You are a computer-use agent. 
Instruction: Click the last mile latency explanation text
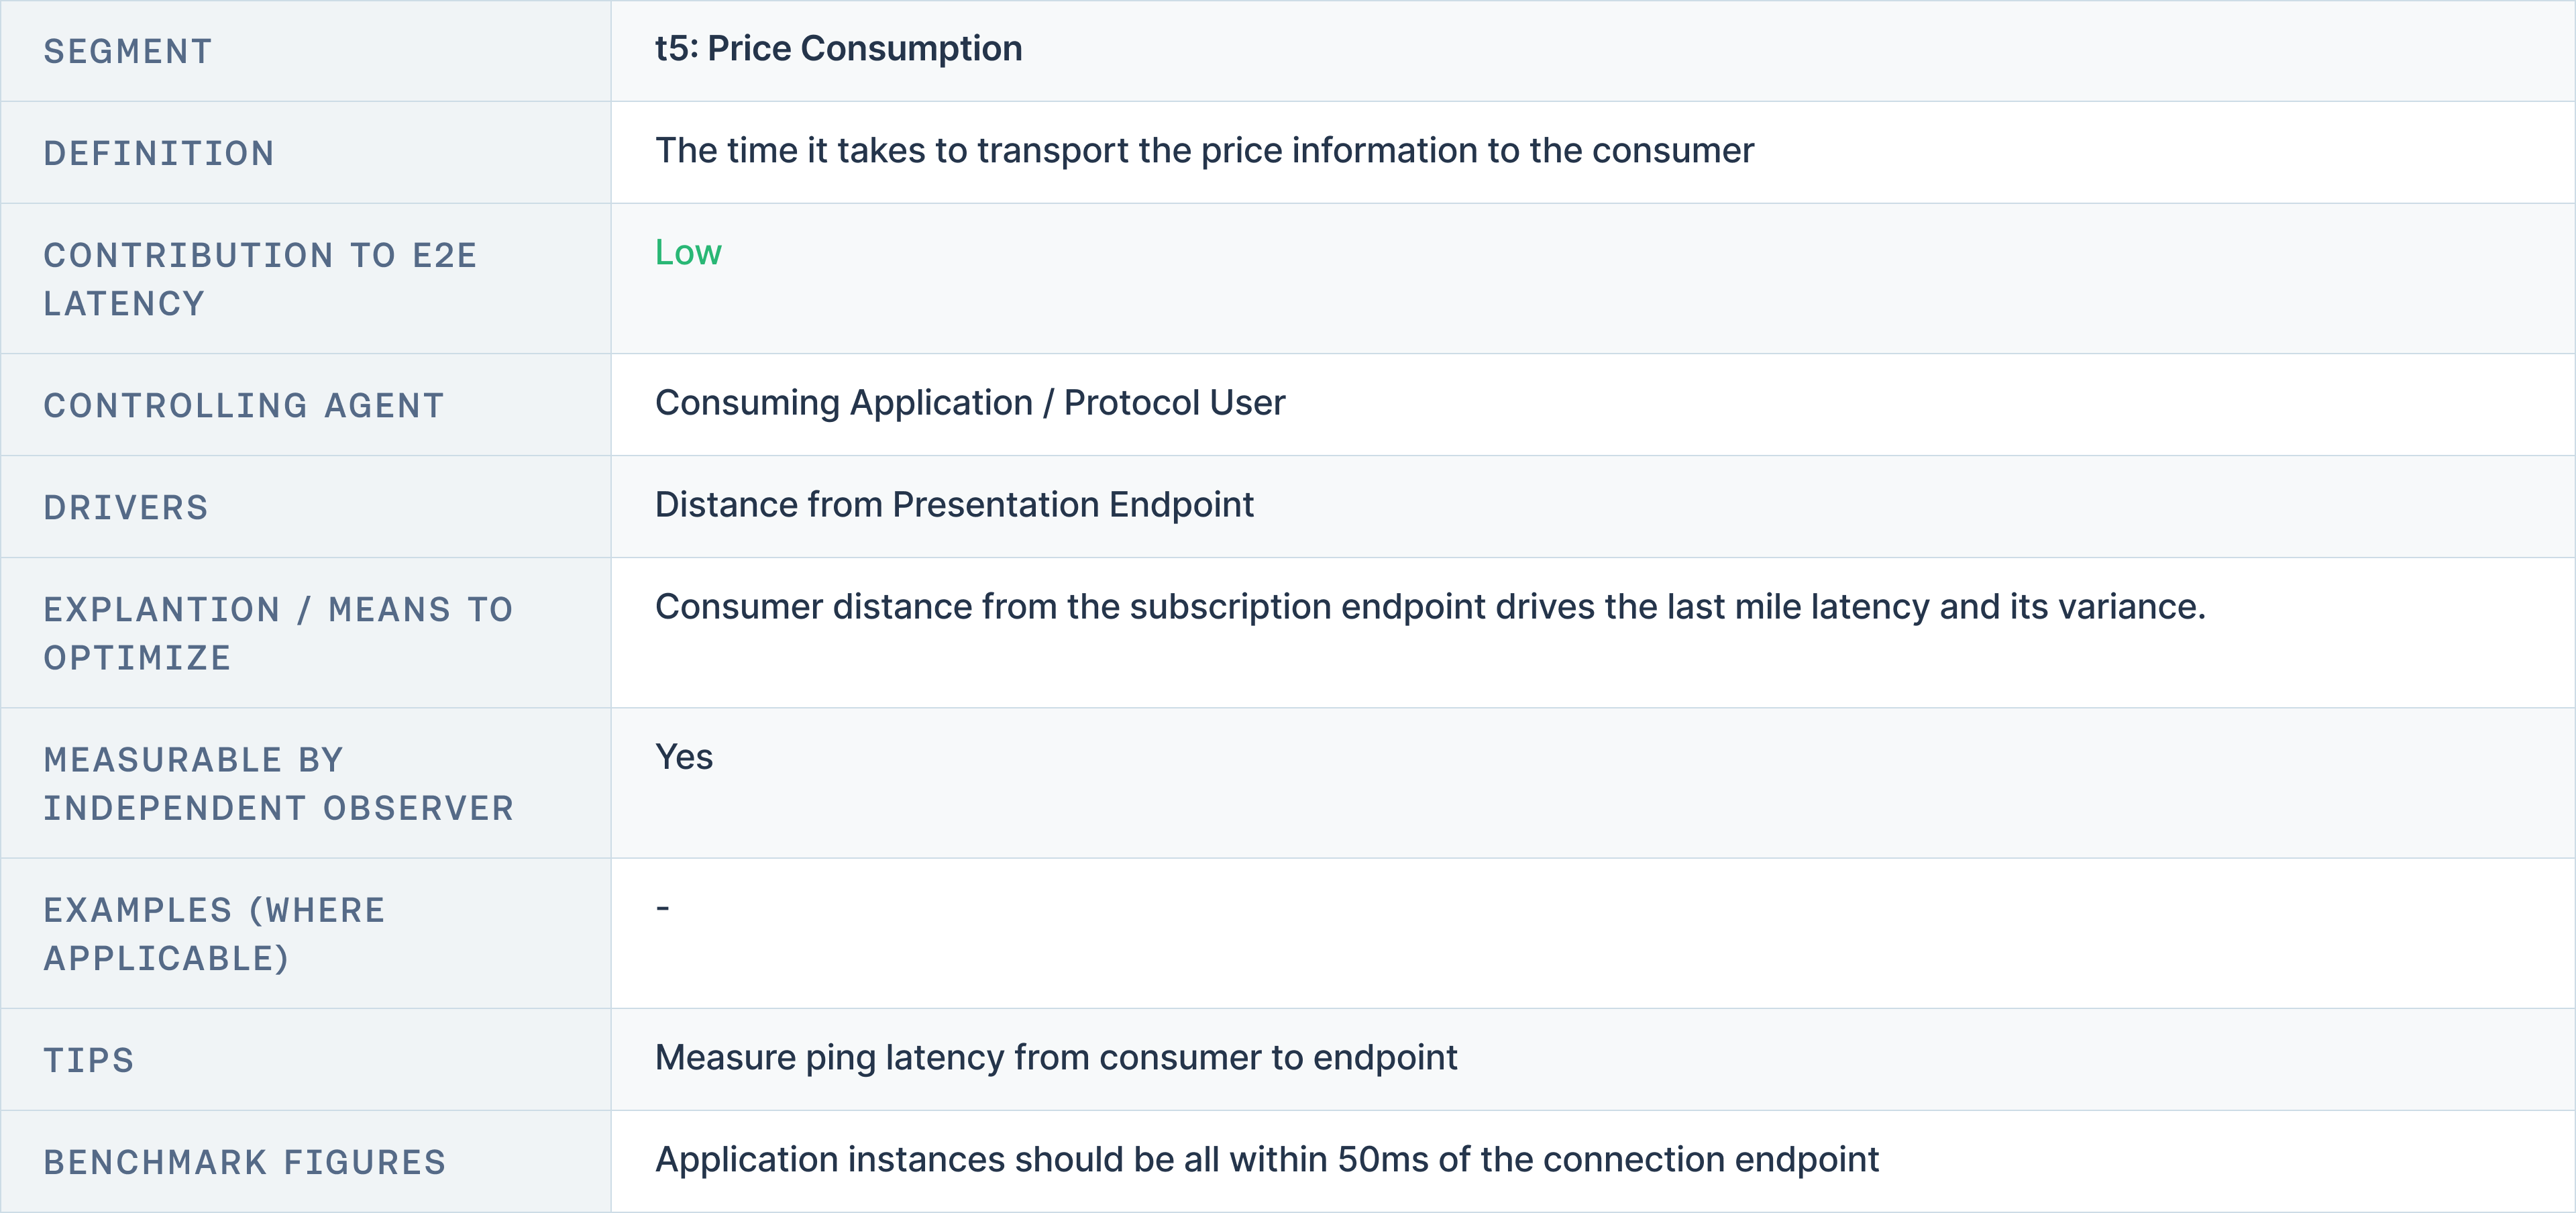tap(1429, 607)
